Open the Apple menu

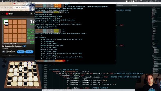tap(2, 1)
